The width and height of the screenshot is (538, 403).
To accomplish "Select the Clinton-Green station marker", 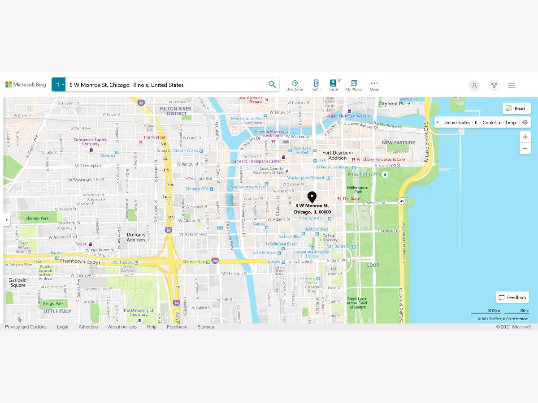I will tap(200, 151).
